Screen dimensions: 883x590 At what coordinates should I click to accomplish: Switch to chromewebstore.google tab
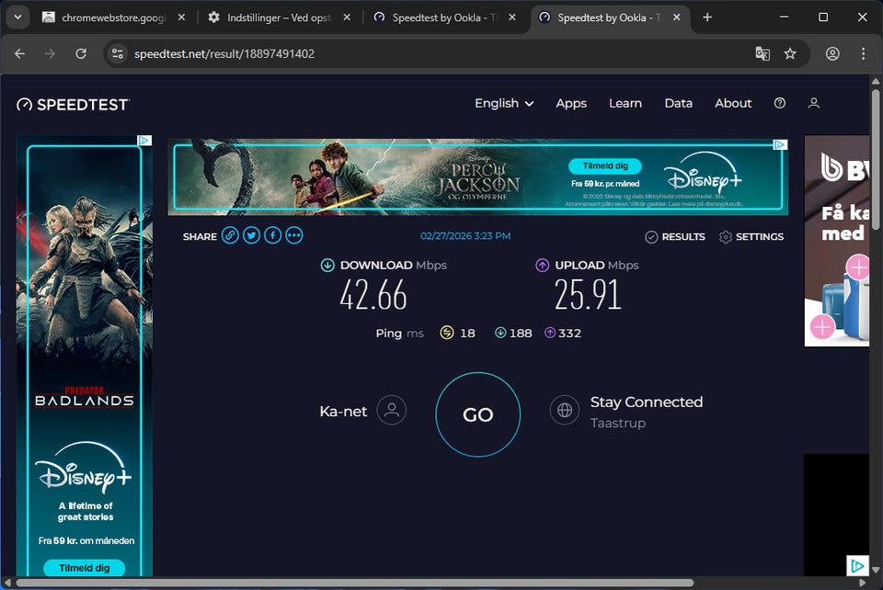[x=112, y=17]
